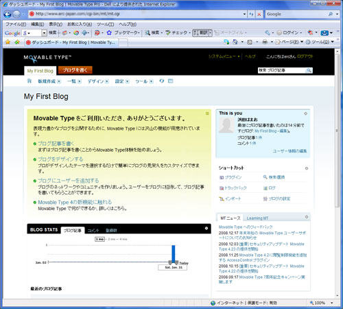This screenshot has height=309, width=343.
Task: Open the ブログをデザインする link
Action: point(60,159)
